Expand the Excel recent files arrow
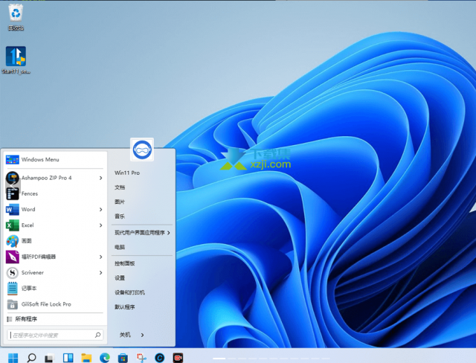This screenshot has width=476, height=363. (x=101, y=225)
